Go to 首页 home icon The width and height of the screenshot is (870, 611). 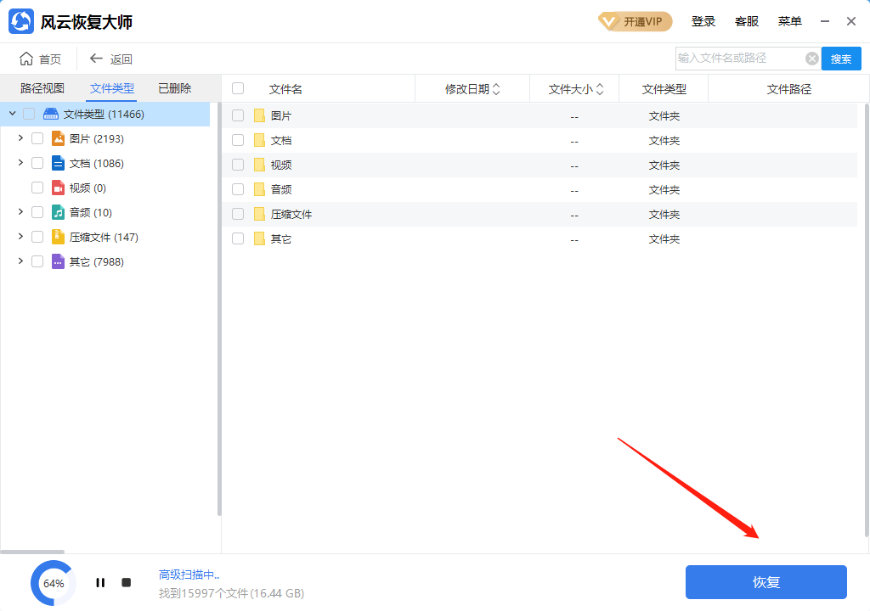click(x=27, y=59)
